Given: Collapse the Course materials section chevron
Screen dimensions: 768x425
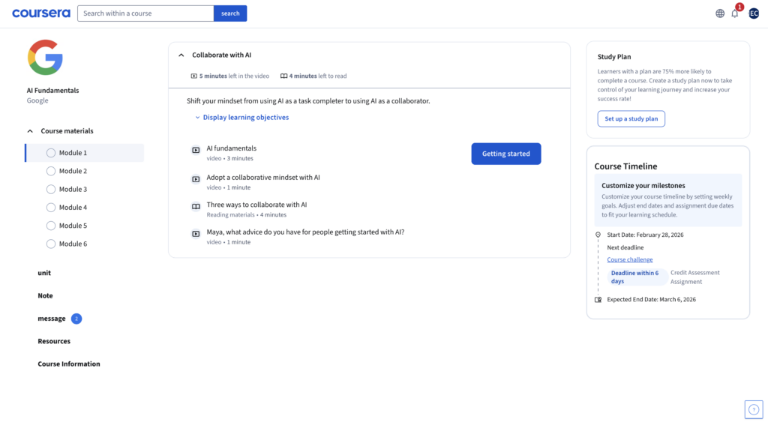Looking at the screenshot, I should click(x=30, y=131).
